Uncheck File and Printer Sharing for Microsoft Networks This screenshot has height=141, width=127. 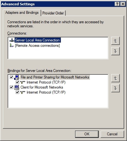point(11,77)
